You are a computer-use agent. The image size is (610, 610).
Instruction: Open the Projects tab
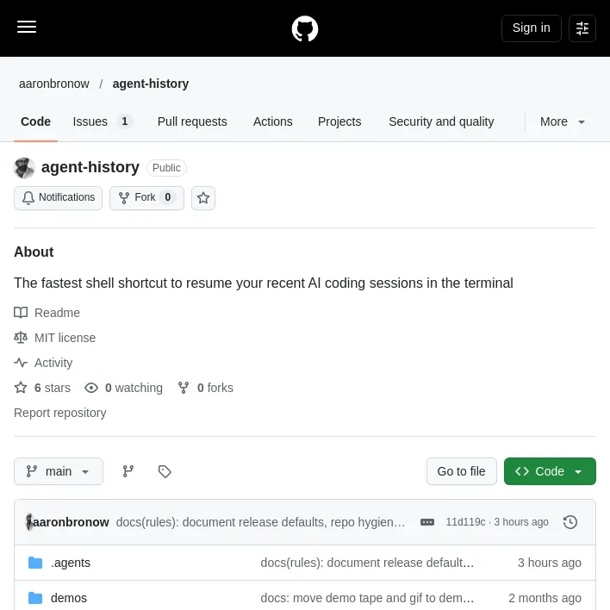point(339,121)
